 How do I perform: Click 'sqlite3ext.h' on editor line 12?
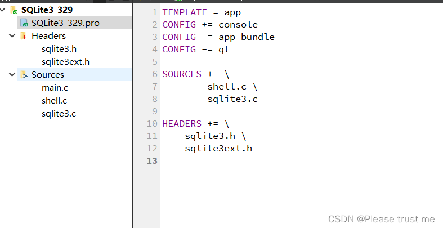point(218,149)
